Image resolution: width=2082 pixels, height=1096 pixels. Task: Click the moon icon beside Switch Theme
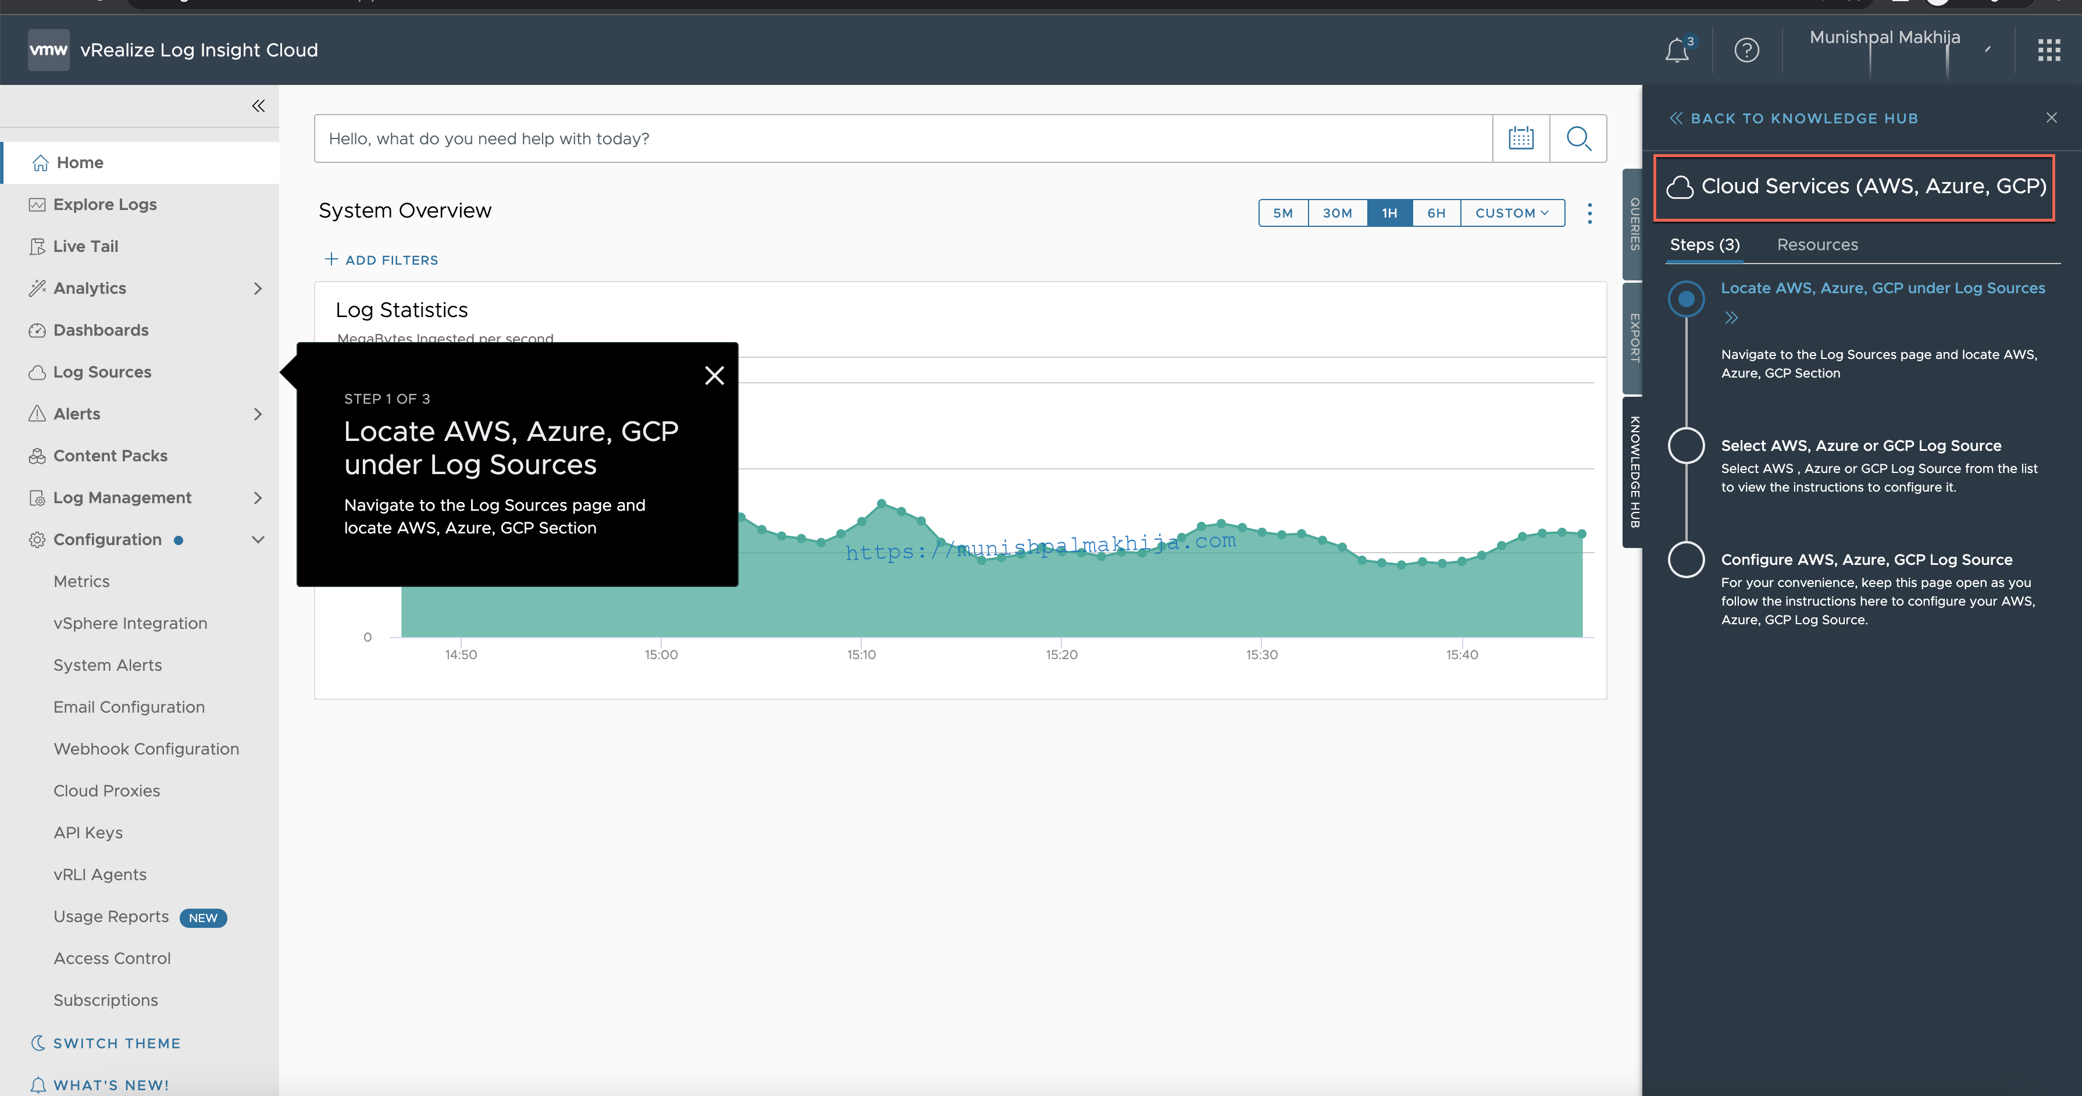[37, 1042]
